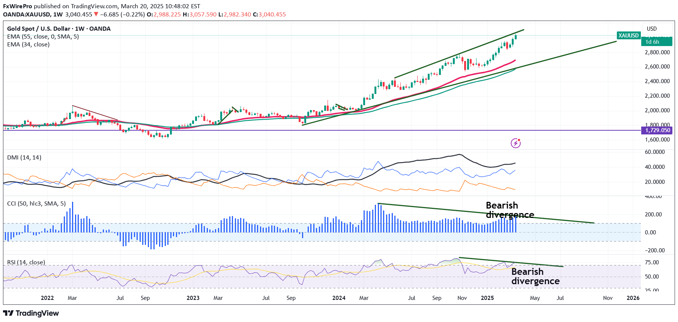This screenshot has height=322, width=678.
Task: Click the Bearish divergence text in CCI pane
Action: pyautogui.click(x=510, y=210)
